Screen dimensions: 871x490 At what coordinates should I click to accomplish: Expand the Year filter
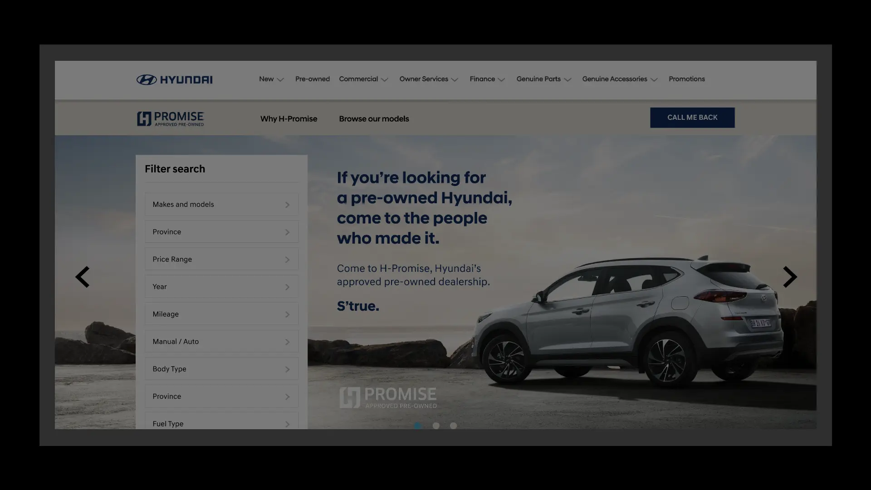(x=221, y=287)
